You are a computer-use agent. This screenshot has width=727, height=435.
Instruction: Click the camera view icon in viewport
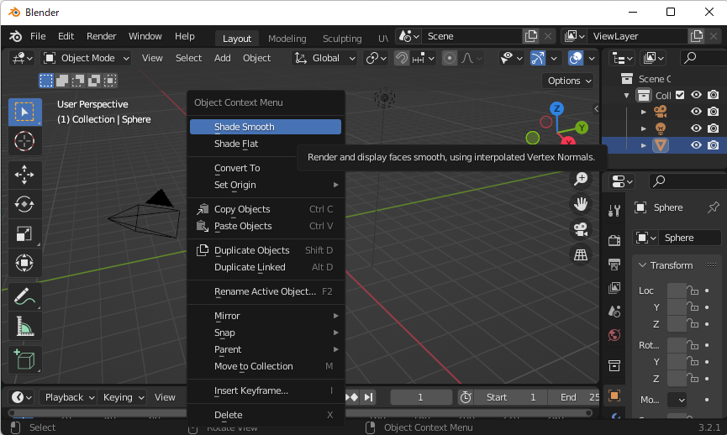point(580,228)
